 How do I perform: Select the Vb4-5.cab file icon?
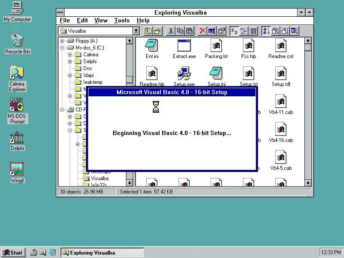(281, 160)
